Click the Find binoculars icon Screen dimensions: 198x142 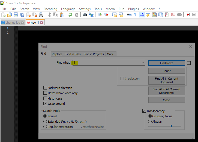85,15
